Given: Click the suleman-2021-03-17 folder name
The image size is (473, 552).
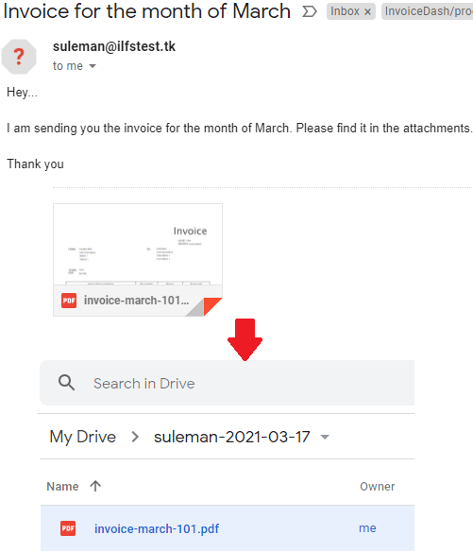Looking at the screenshot, I should tap(231, 437).
